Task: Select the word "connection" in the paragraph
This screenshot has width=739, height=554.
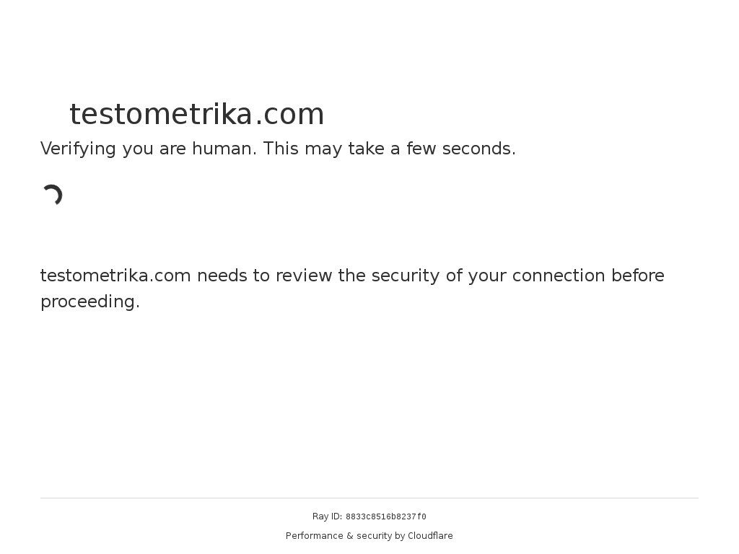Action: pyautogui.click(x=559, y=276)
